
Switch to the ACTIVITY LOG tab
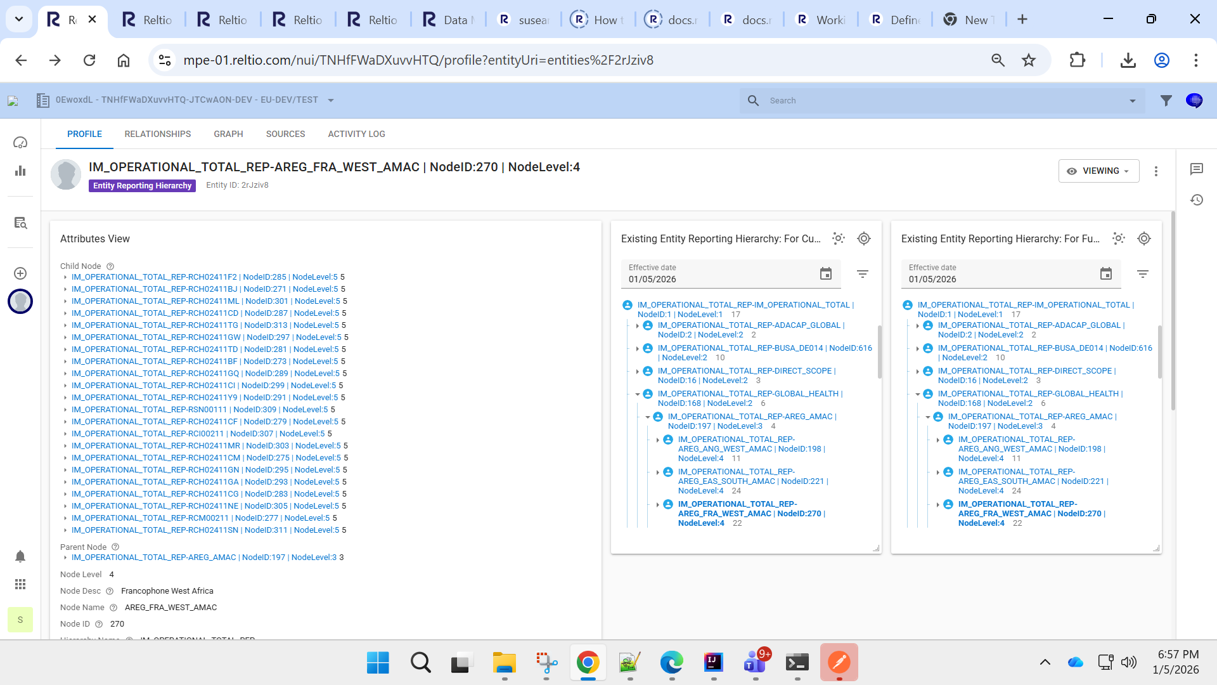(356, 134)
